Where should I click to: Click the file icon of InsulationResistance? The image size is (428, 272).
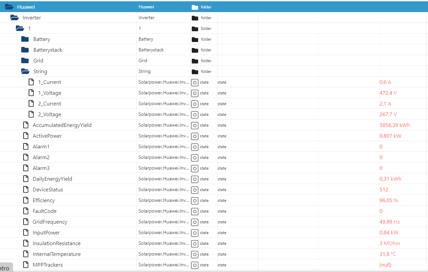26,243
